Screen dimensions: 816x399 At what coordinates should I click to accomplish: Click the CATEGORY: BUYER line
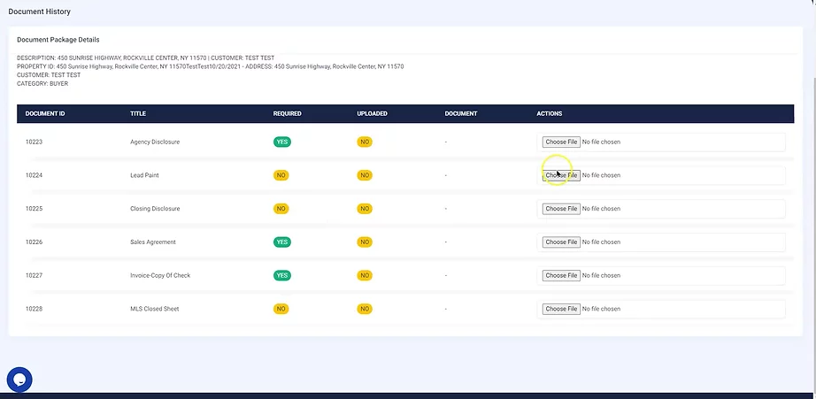42,84
